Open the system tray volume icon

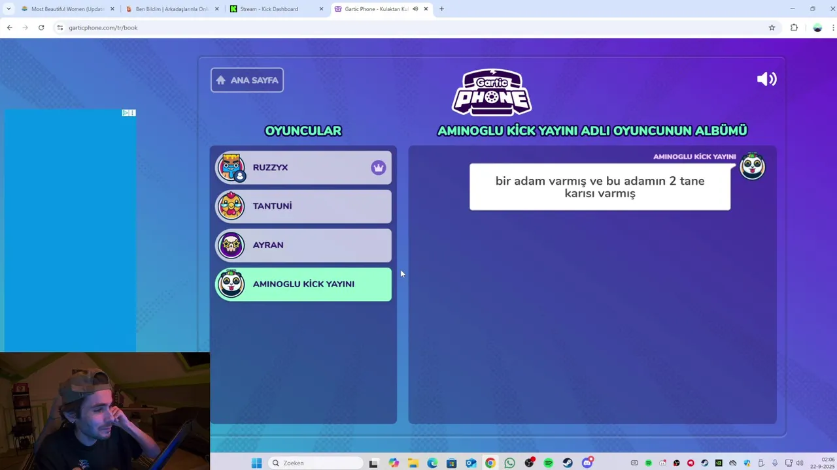799,463
